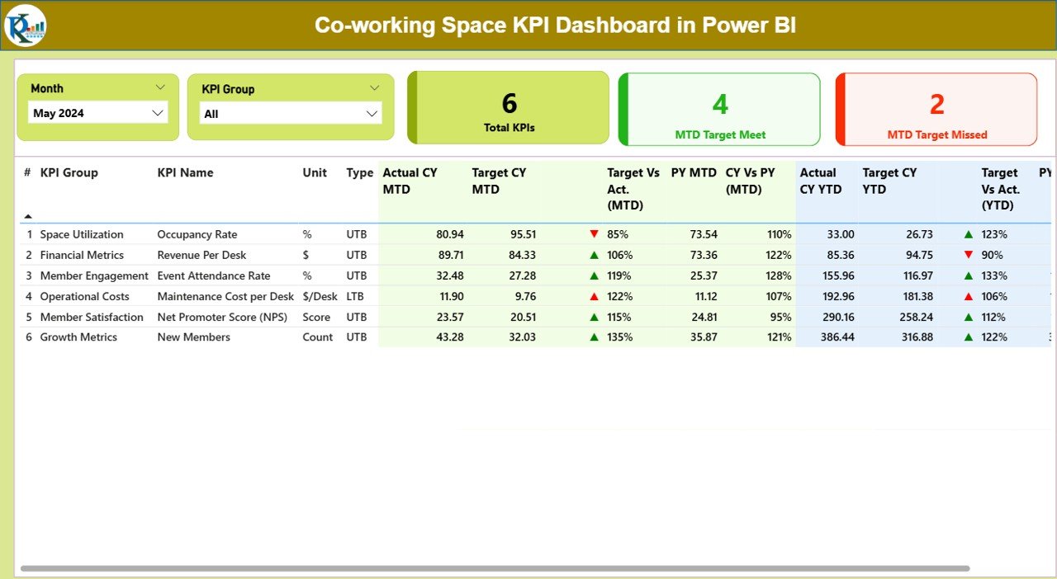Click the green up arrow for New Members MTD
The width and height of the screenshot is (1057, 579).
[x=594, y=337]
